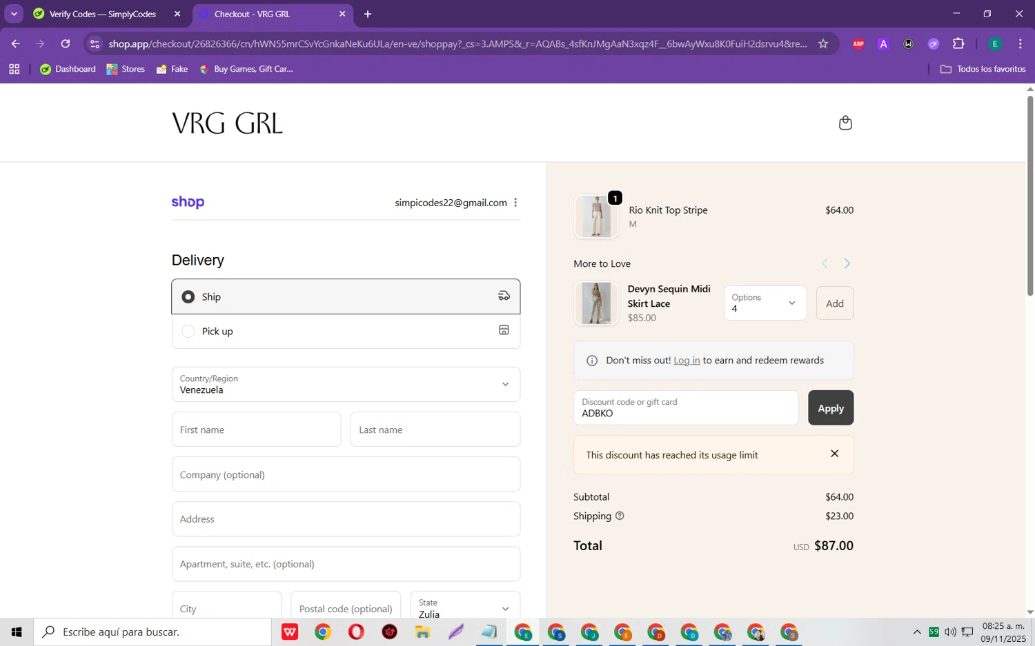Show hidden icons in system tray
The image size is (1035, 646).
pyautogui.click(x=917, y=632)
